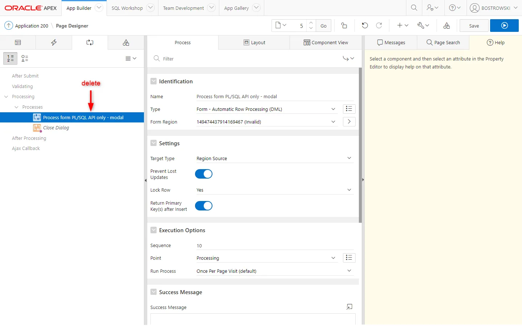Open the Shared Components icon

(447, 25)
